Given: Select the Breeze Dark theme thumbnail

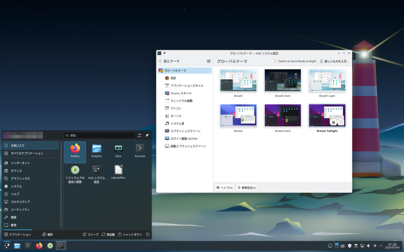Looking at the screenshot, I should [x=282, y=116].
